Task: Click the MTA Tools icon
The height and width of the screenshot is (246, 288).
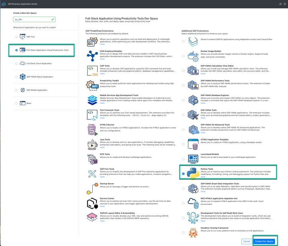Action: (92, 159)
